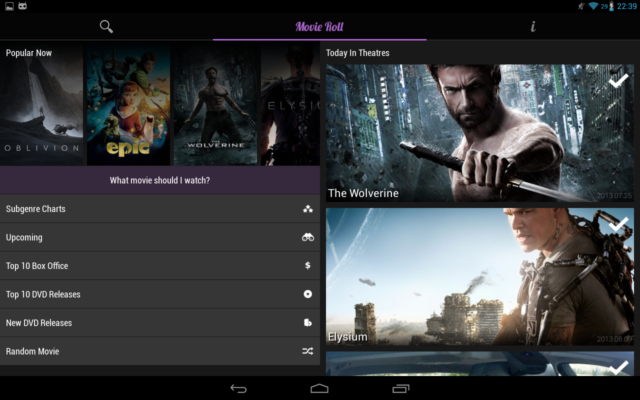
Task: Click the Top 10 DVD disc icon
Action: point(308,294)
